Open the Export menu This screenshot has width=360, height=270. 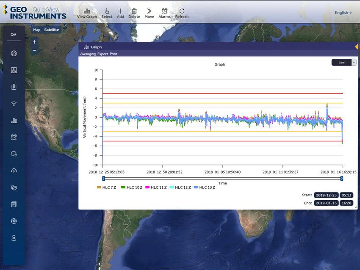[x=102, y=54]
